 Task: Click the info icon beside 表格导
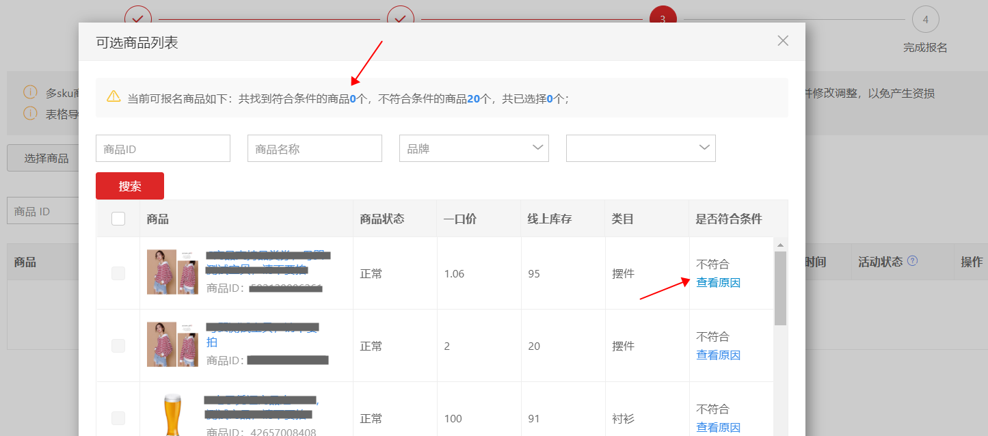click(30, 113)
